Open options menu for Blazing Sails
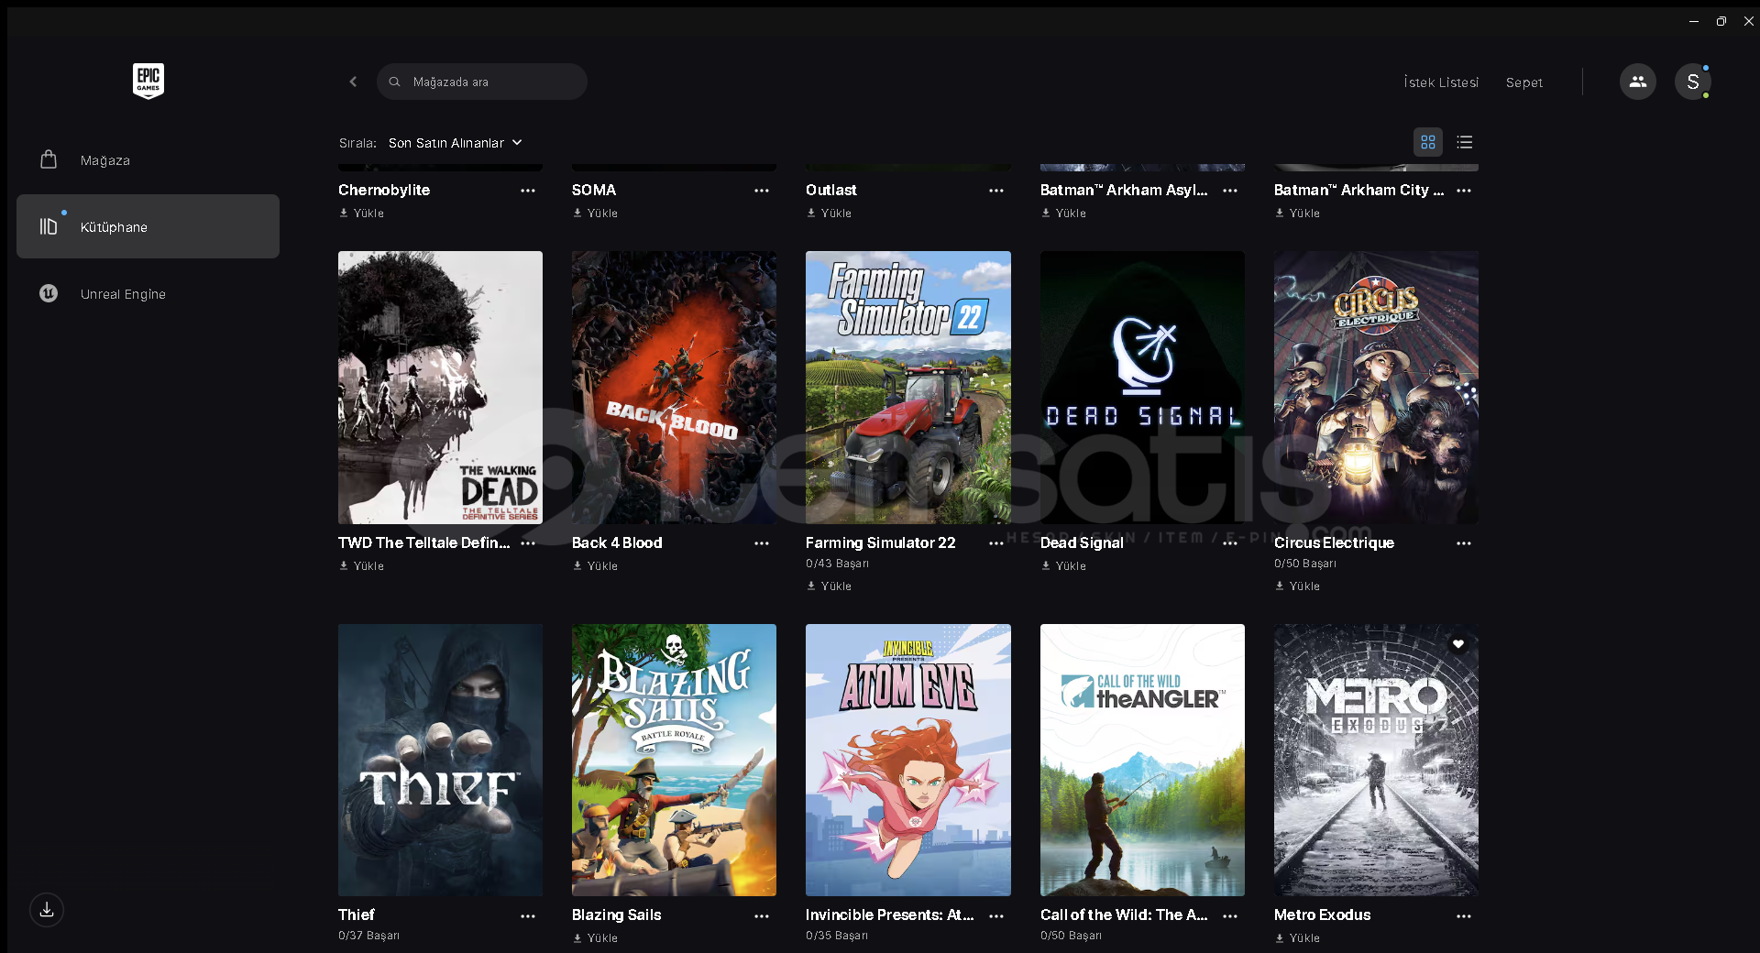 pyautogui.click(x=762, y=916)
